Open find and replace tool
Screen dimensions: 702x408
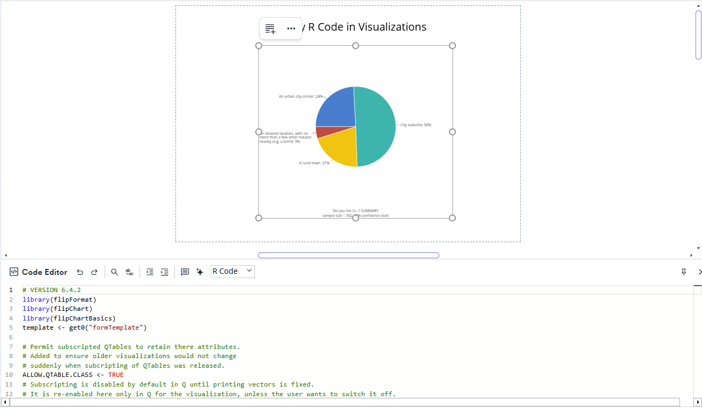(x=129, y=272)
